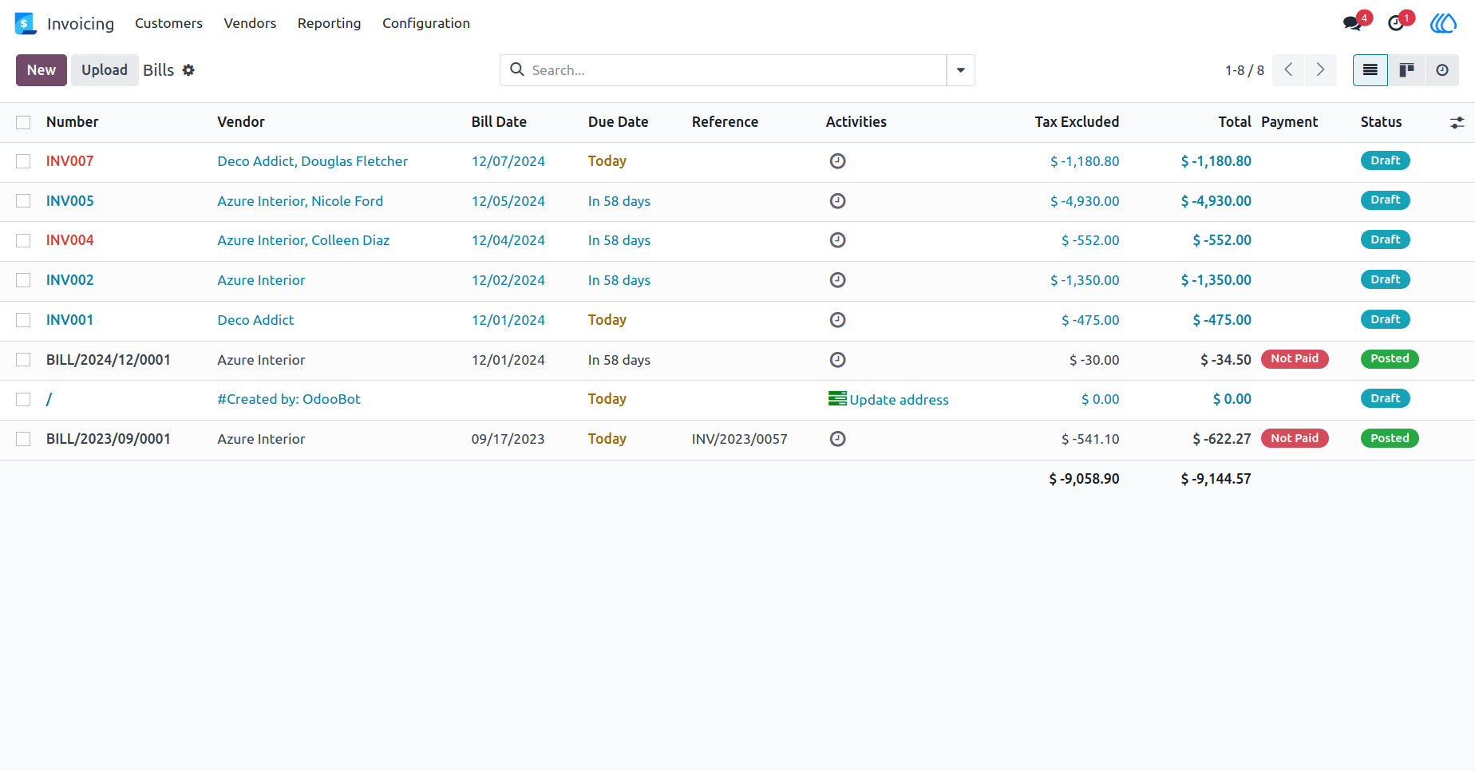Viewport: 1475px width, 771px height.
Task: Click the Upload button
Action: pyautogui.click(x=105, y=70)
